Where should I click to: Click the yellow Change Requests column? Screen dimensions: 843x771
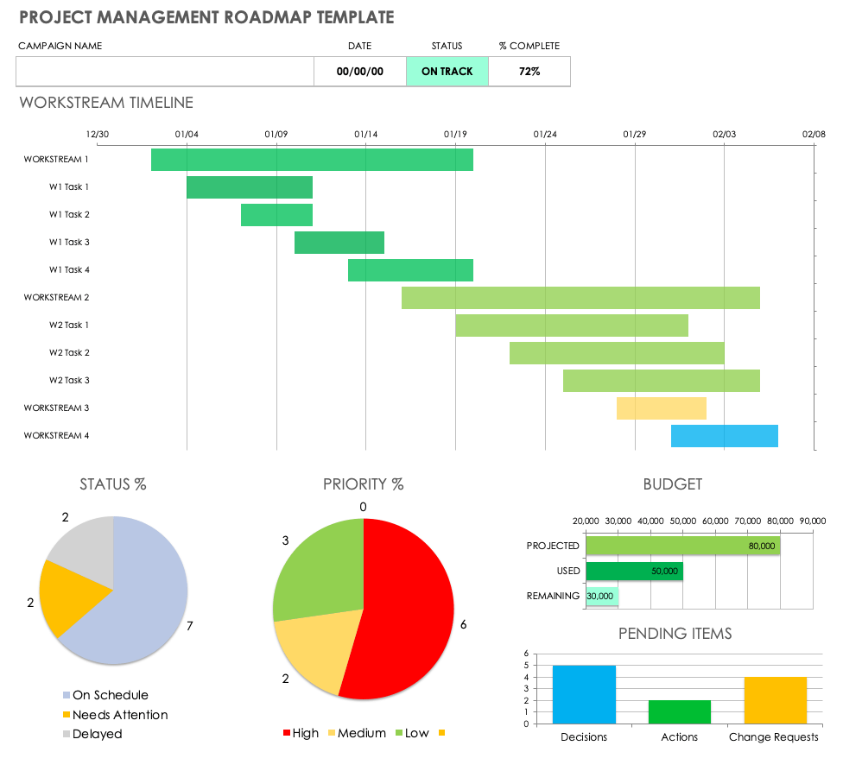click(775, 699)
